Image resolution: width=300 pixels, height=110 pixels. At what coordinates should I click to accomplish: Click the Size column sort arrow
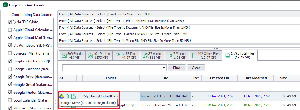pos(295,78)
